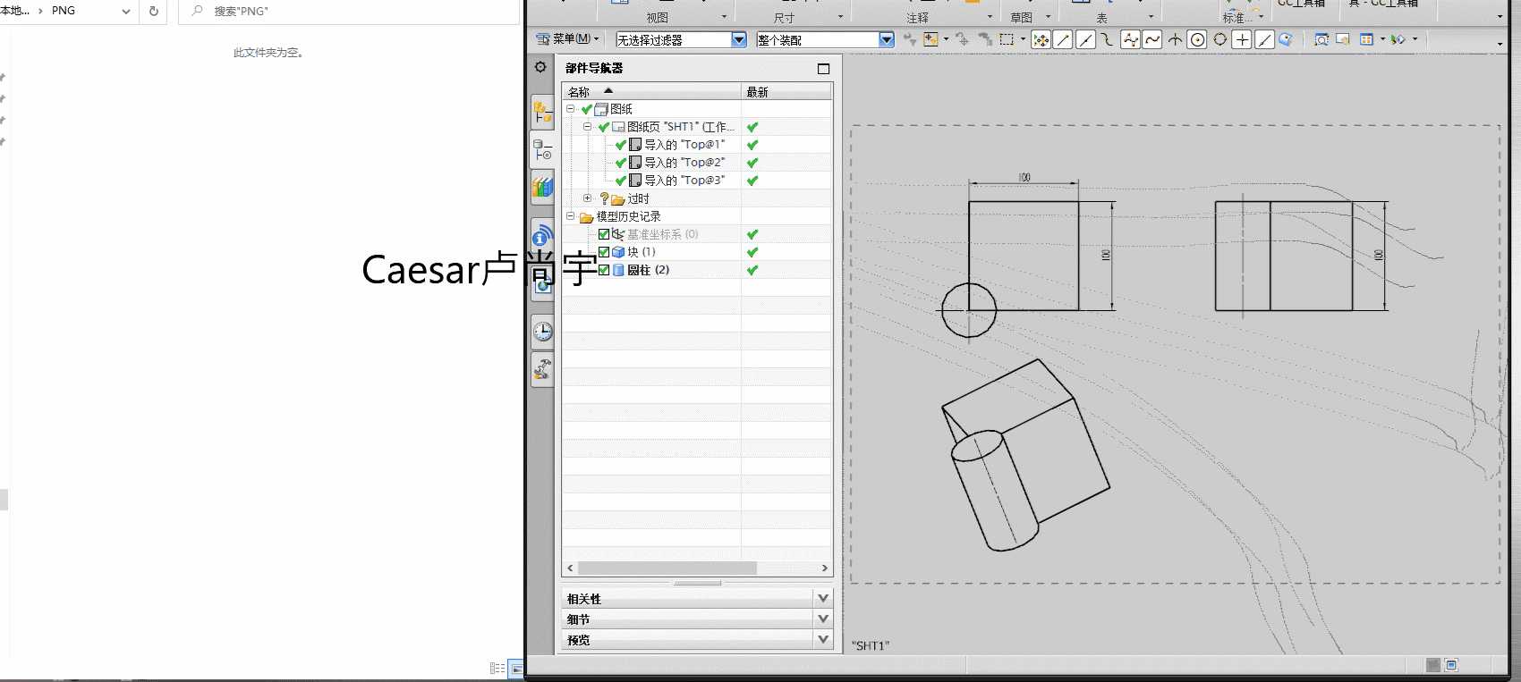Click the navigator settings gear icon

540,67
